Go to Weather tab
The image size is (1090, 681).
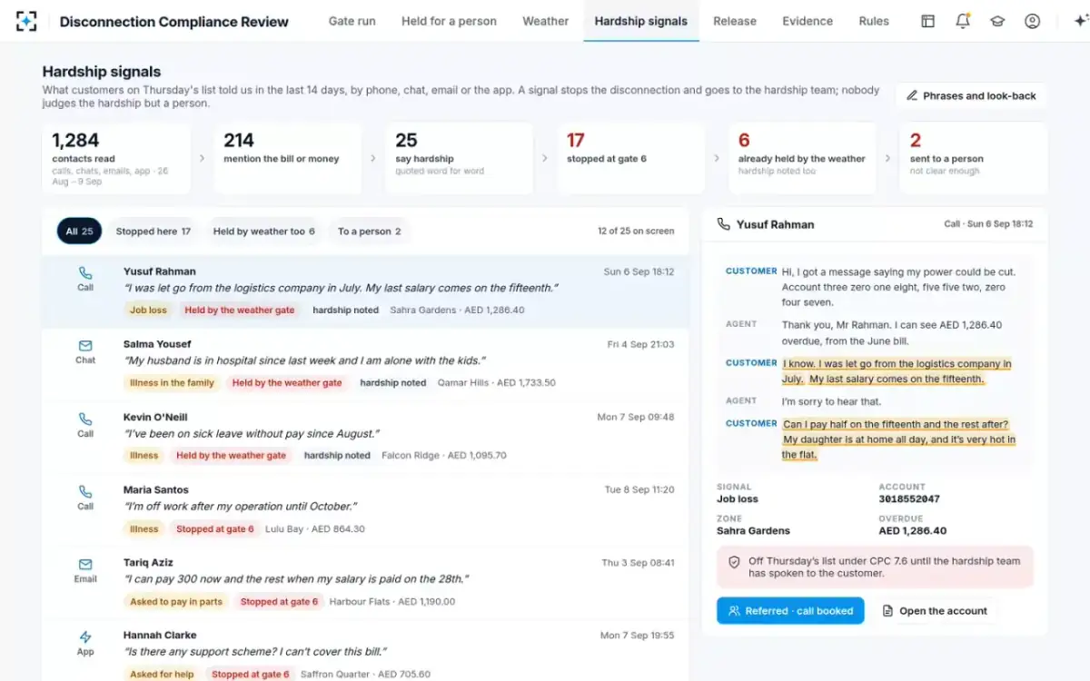546,21
